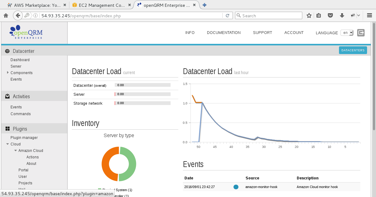Click the Server load bar
376x197 pixels.
point(143,94)
